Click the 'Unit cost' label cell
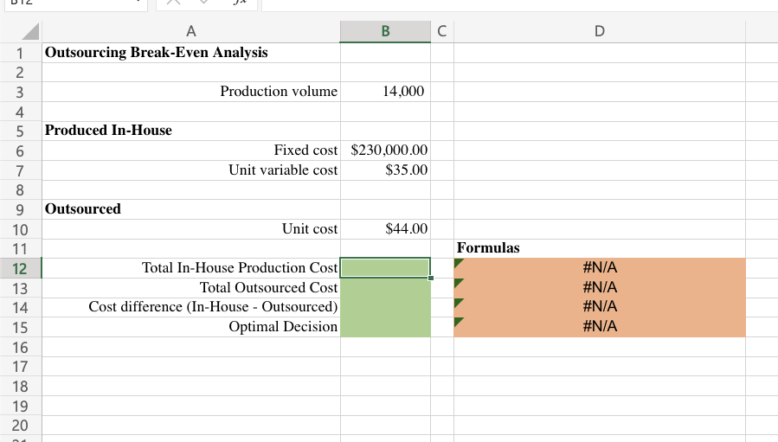Image resolution: width=778 pixels, height=442 pixels. (191, 229)
